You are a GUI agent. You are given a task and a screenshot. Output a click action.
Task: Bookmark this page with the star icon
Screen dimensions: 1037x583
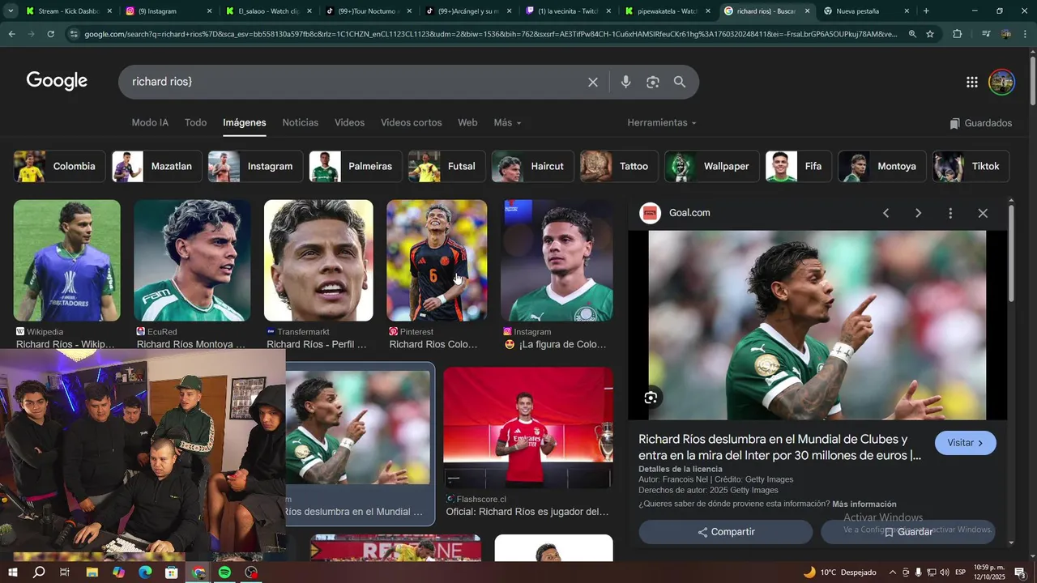click(x=930, y=34)
